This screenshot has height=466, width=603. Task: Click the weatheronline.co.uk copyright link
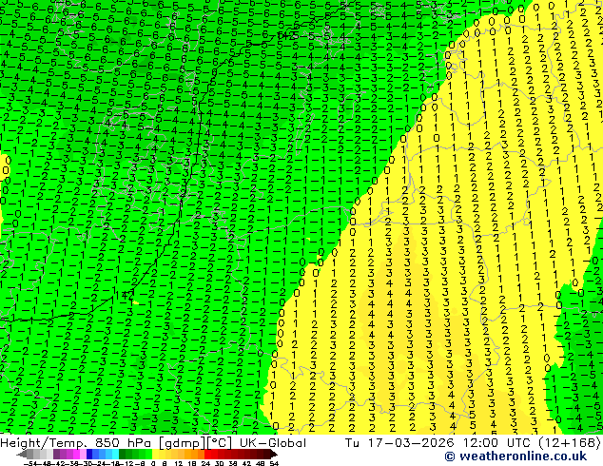tap(515, 456)
